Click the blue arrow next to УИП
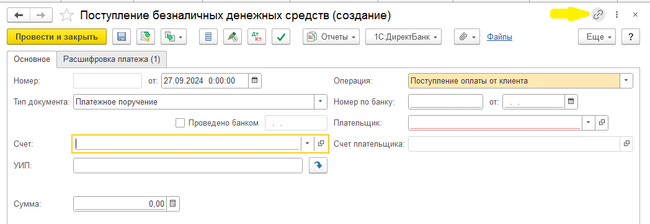 click(318, 165)
